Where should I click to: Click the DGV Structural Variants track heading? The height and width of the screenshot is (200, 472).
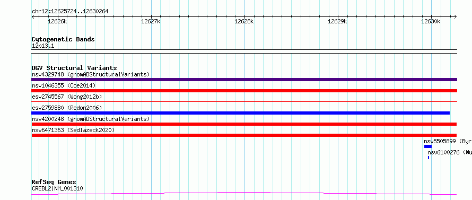point(74,68)
